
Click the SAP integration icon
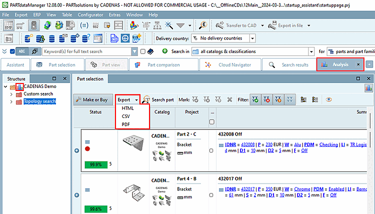(136, 38)
